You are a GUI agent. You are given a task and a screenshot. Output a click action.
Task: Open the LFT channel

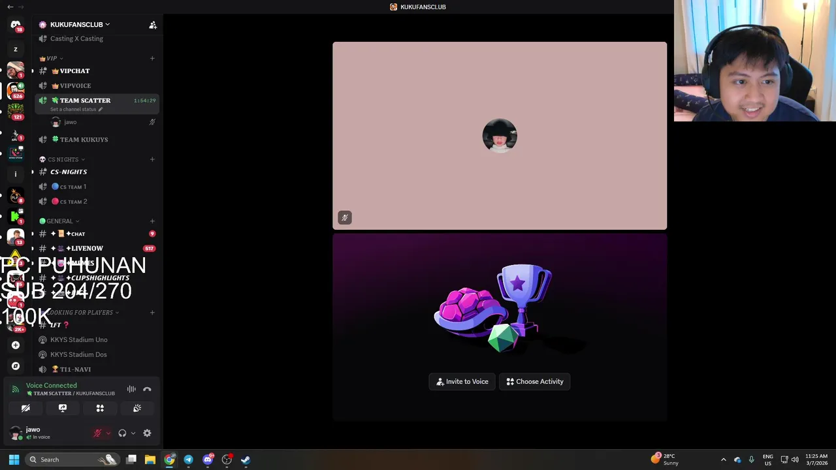pos(97,324)
